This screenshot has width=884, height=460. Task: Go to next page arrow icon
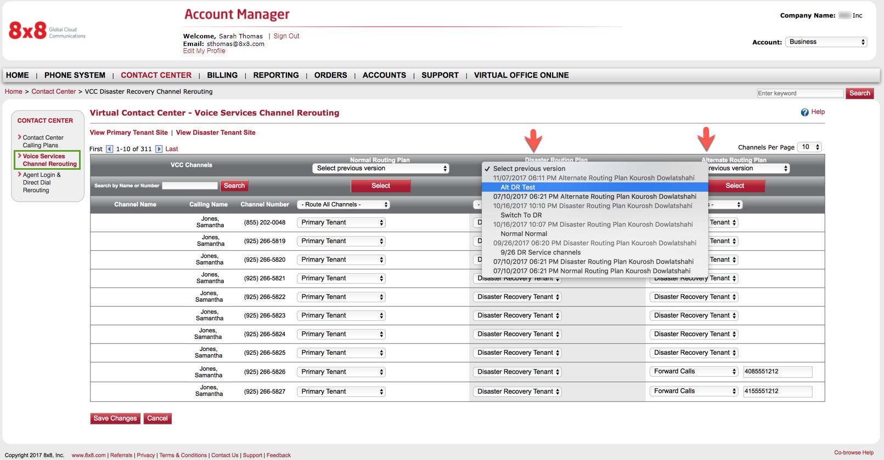pyautogui.click(x=159, y=149)
